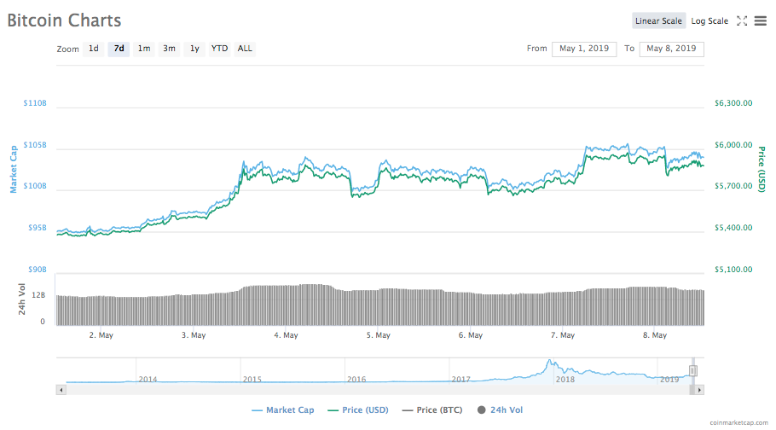Click the 8. May date axis label

655,335
